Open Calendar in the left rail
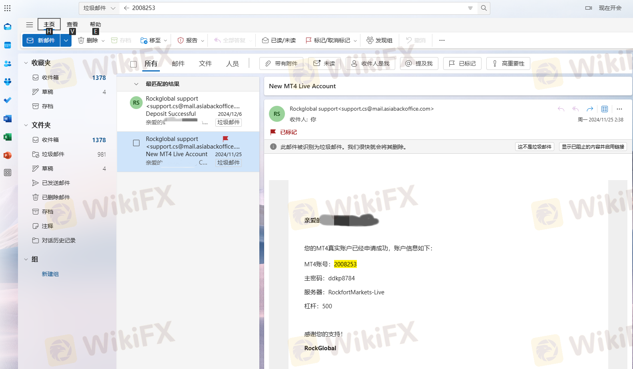 [8, 45]
